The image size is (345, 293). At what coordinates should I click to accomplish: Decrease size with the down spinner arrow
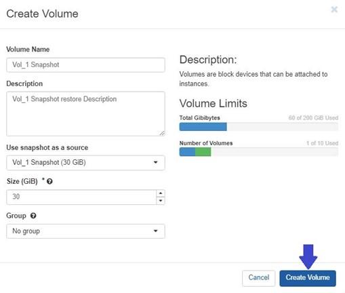(x=161, y=201)
